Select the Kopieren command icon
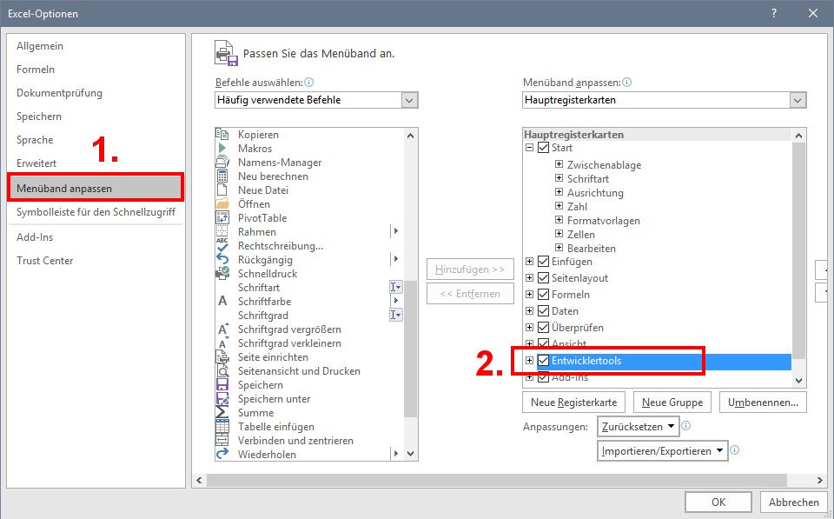The image size is (834, 519). pos(222,135)
